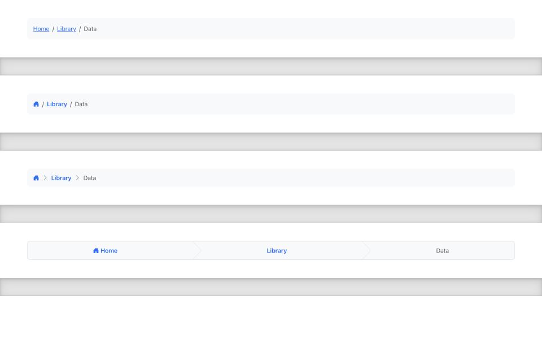Select the Data segment in the bottom breadcrumb

coord(442,250)
